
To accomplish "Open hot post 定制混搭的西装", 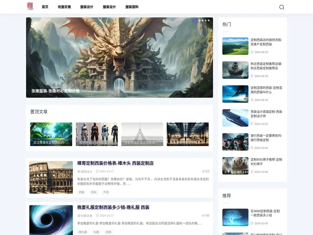I will point(266,90).
